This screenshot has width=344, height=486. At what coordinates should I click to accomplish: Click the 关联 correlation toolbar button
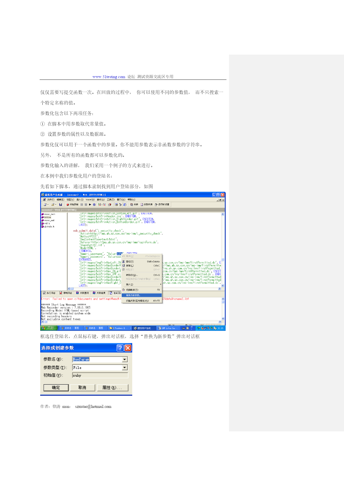(134, 204)
